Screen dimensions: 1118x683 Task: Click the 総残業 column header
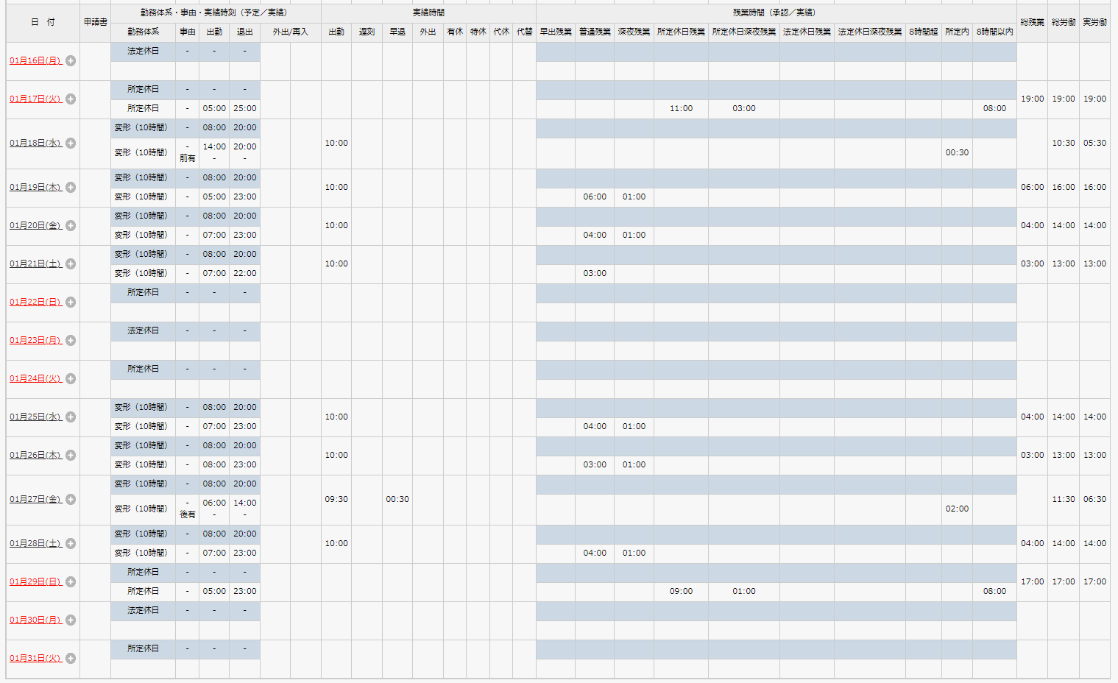coord(1032,22)
